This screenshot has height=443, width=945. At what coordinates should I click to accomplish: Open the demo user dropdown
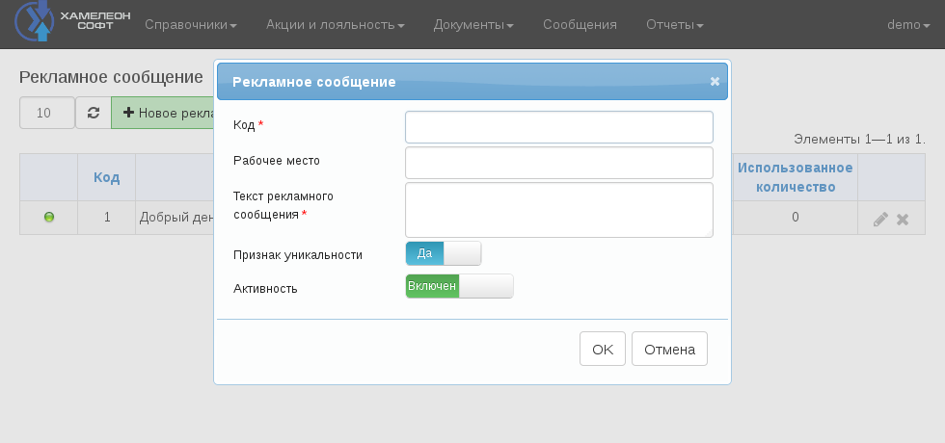[x=908, y=25]
